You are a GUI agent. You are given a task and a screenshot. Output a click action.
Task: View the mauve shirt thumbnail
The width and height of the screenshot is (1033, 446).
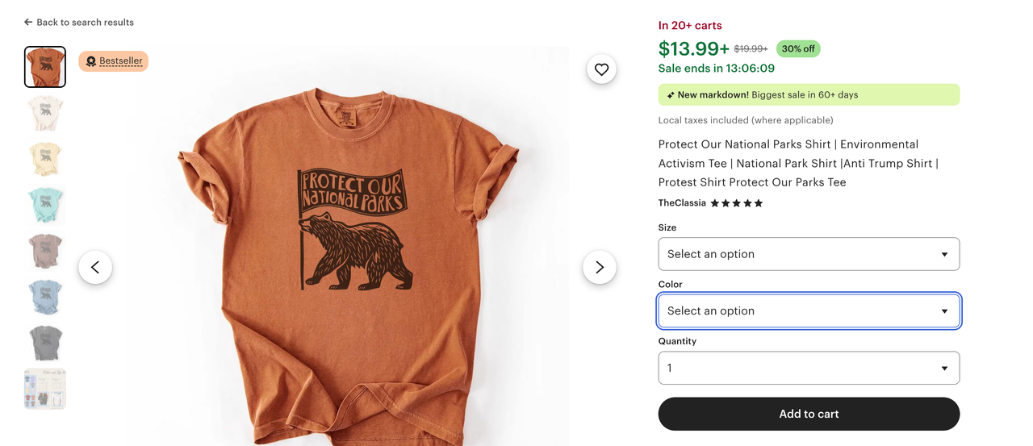tap(45, 252)
